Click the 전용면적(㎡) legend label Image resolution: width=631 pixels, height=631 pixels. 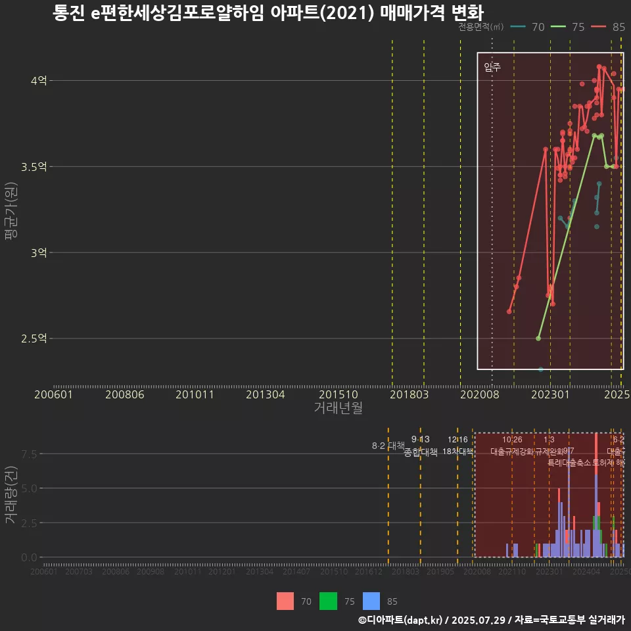[481, 27]
